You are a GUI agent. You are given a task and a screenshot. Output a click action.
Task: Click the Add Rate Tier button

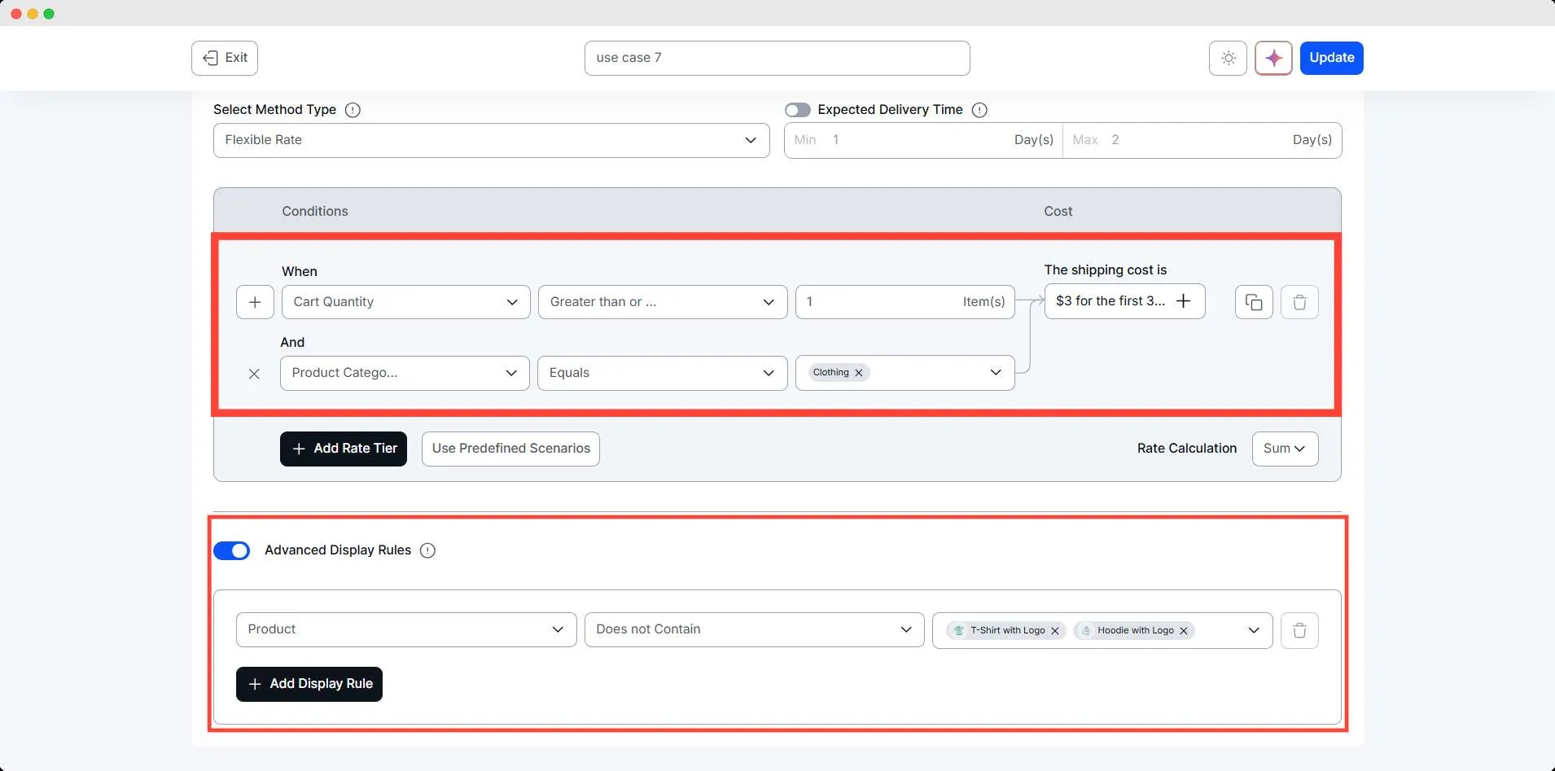[343, 449]
